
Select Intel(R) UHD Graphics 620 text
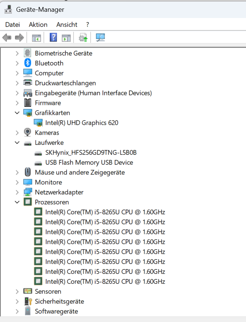tap(82, 123)
